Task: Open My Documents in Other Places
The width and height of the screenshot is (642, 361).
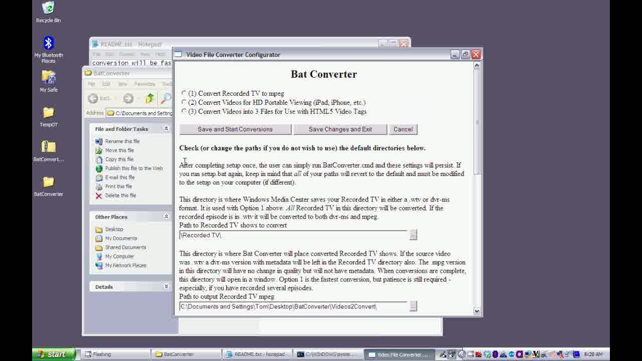Action: [x=121, y=238]
